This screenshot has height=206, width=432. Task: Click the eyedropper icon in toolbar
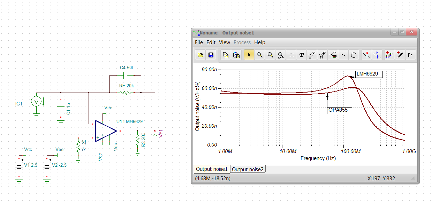(400, 55)
